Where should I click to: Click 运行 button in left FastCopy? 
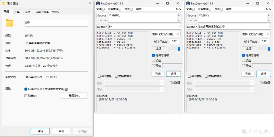click(174, 74)
